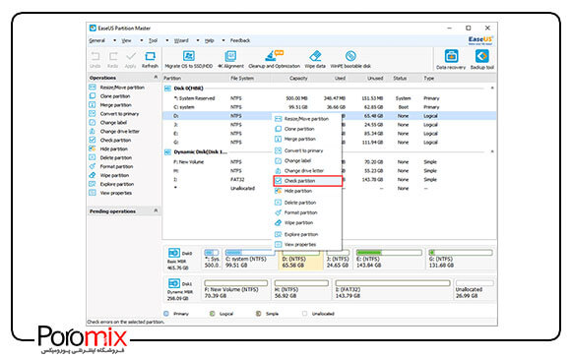Image resolution: width=572 pixels, height=358 pixels.
Task: Select Change drive letter in context menu
Action: coord(307,170)
